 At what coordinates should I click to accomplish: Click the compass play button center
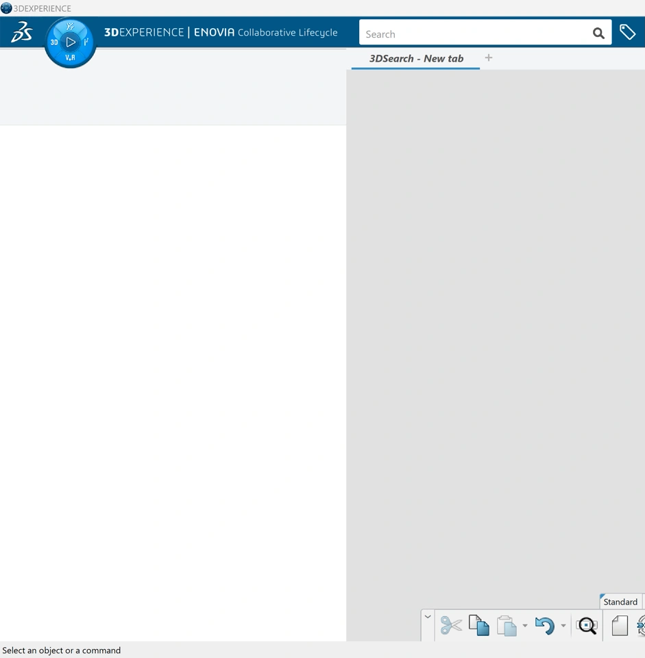[x=70, y=42]
